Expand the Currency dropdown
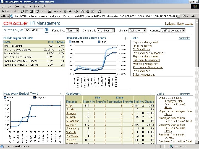 click(x=184, y=30)
